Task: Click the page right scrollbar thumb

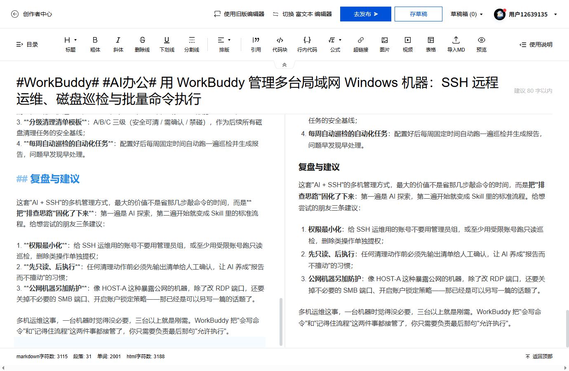Action: click(x=567, y=329)
